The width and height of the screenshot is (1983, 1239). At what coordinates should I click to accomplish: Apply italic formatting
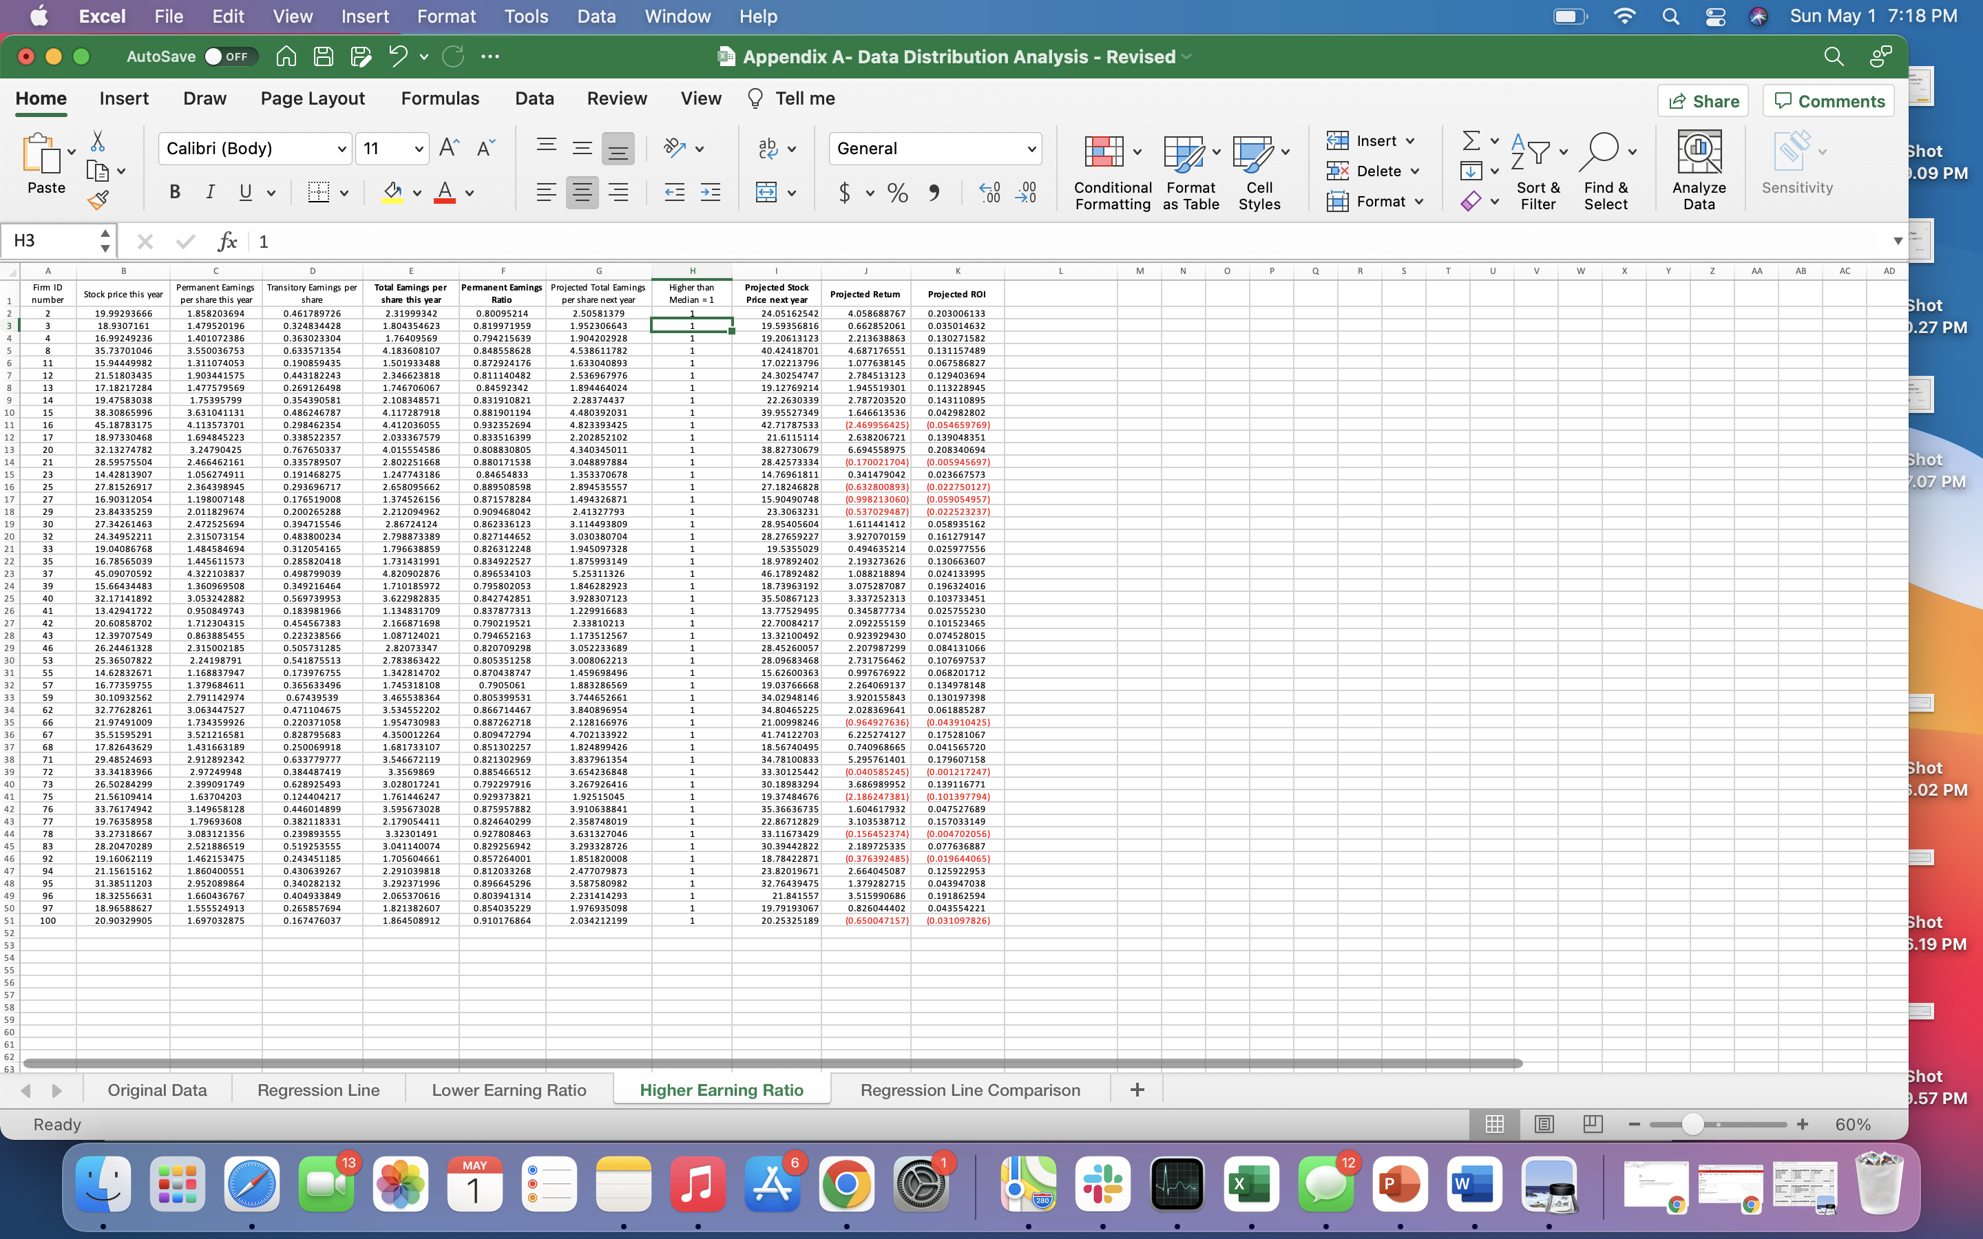click(210, 192)
